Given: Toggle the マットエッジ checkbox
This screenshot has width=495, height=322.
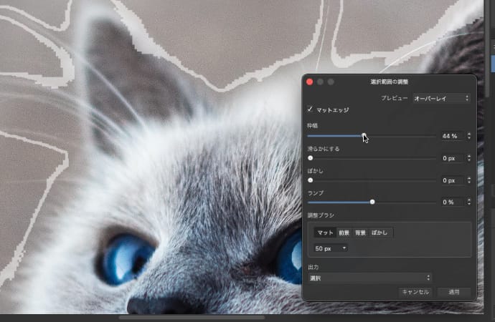Looking at the screenshot, I should [310, 109].
